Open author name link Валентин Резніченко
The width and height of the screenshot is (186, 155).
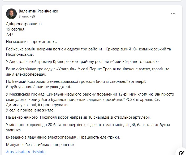point(38,11)
